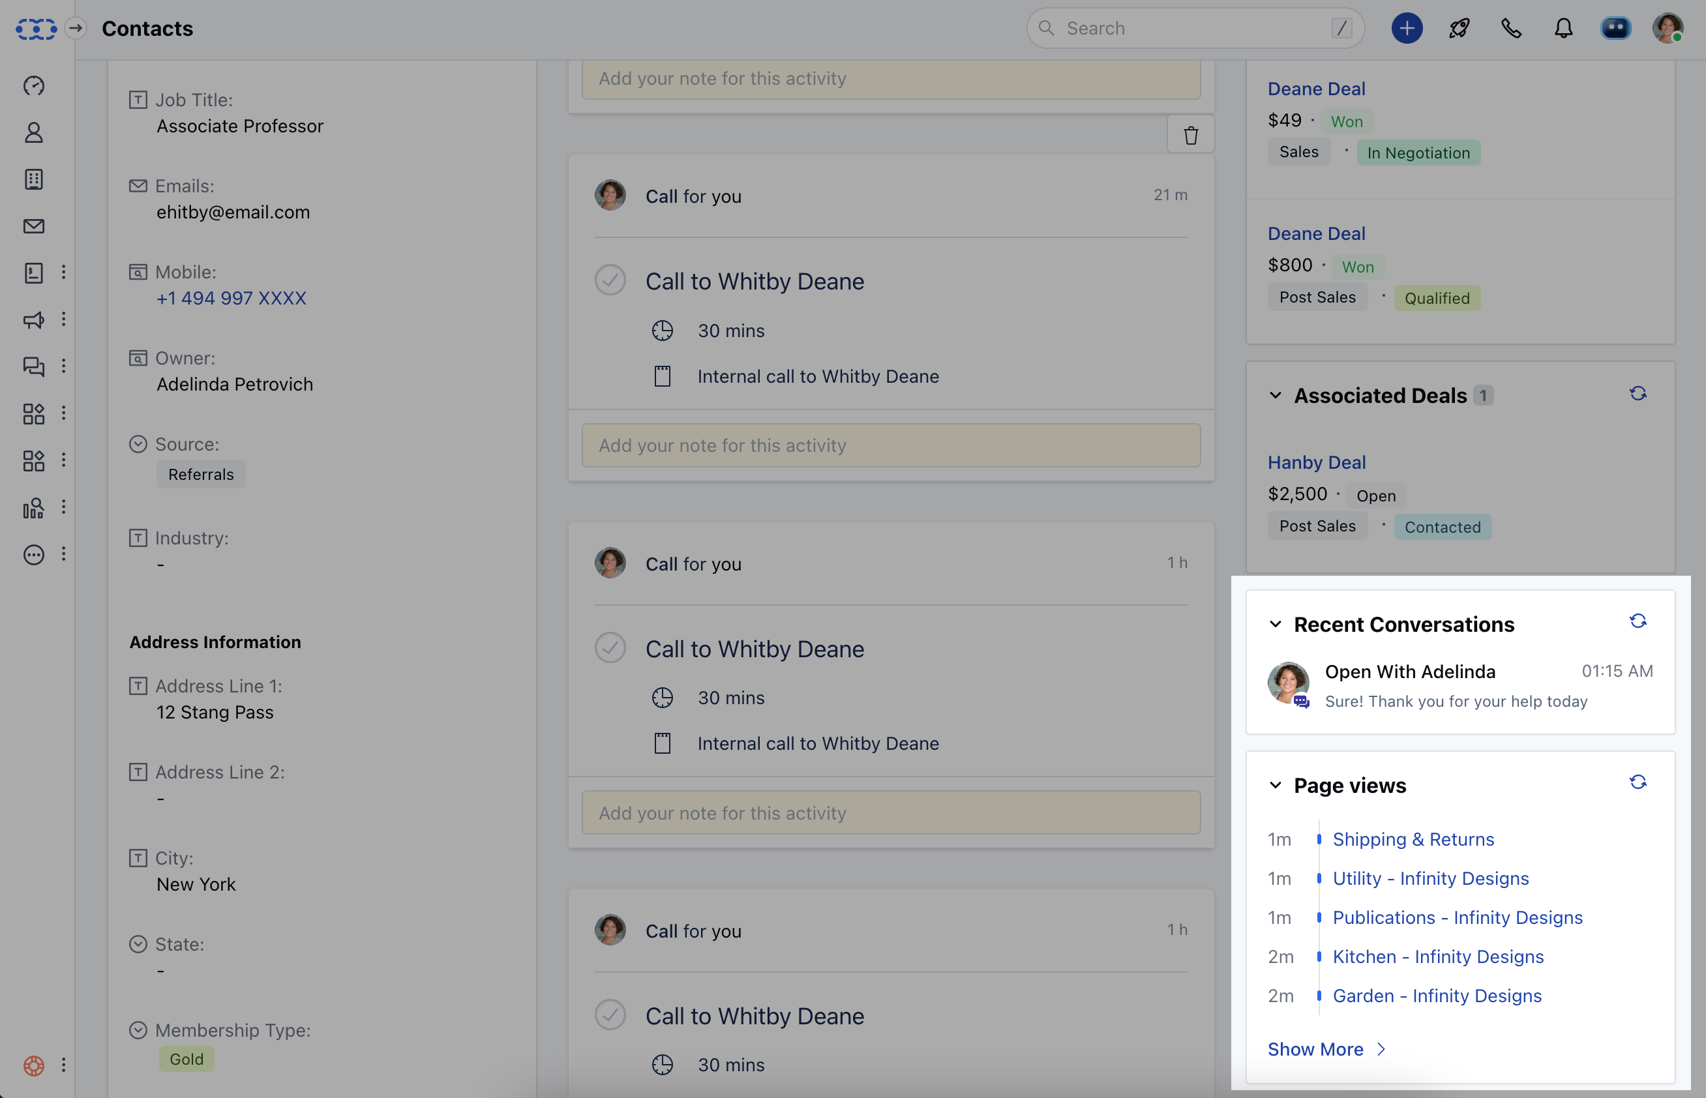Open the email inbox icon in the sidebar
The width and height of the screenshot is (1706, 1098).
33,226
